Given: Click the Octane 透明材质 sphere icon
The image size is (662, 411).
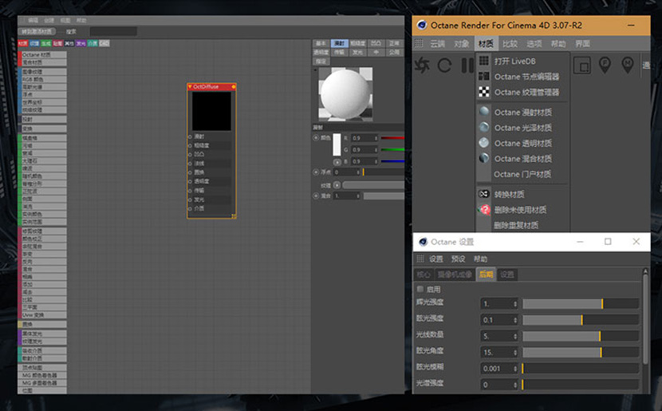Looking at the screenshot, I should (484, 143).
